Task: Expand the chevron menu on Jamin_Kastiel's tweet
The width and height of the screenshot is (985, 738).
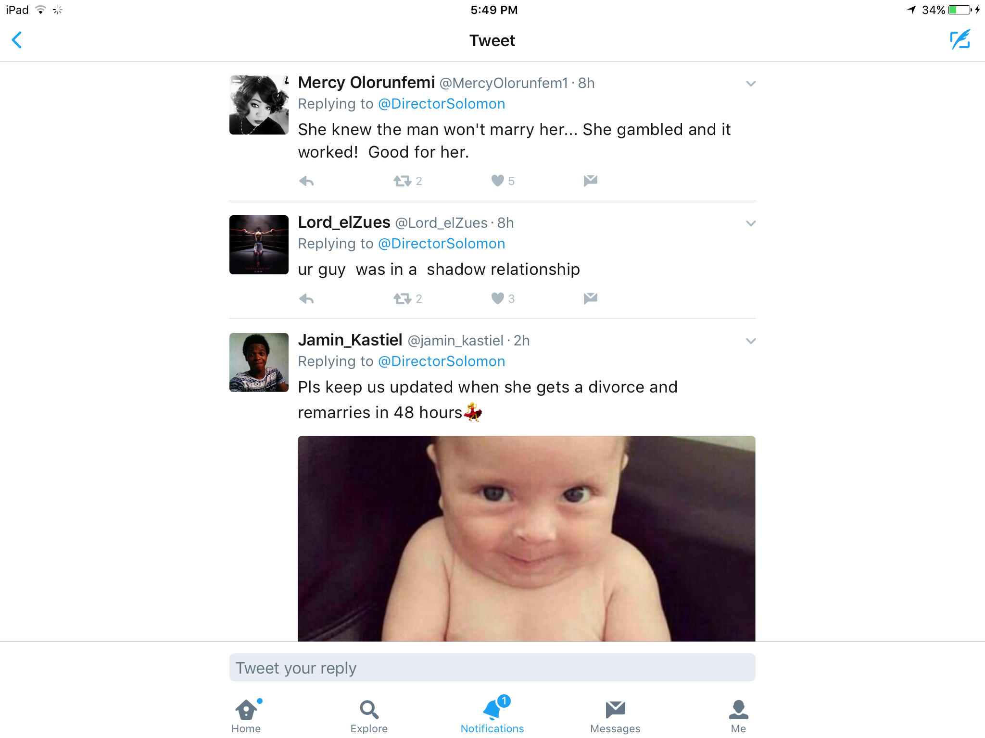Action: [751, 341]
